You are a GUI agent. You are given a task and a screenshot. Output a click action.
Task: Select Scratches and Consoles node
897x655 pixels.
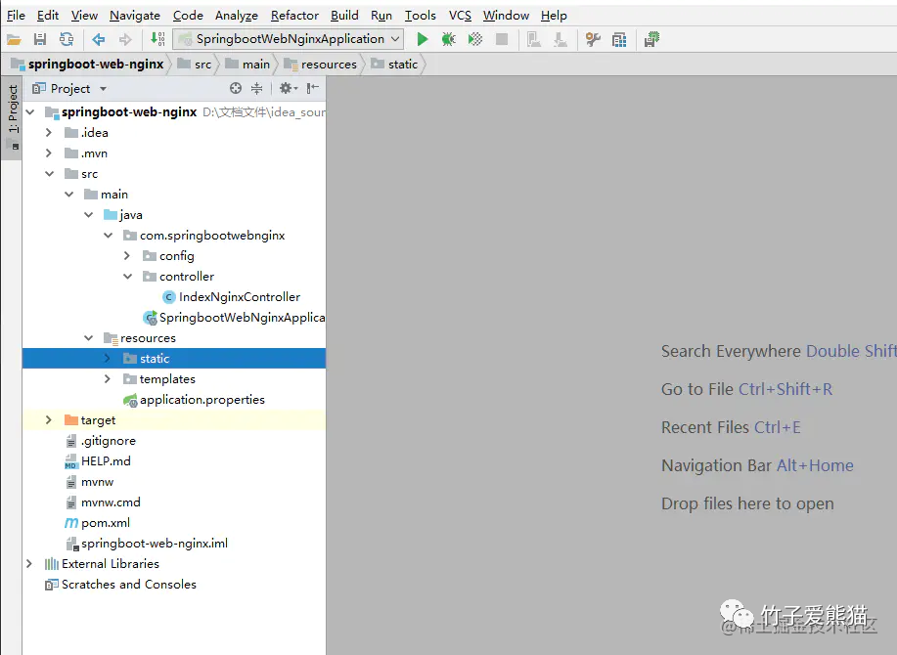120,585
